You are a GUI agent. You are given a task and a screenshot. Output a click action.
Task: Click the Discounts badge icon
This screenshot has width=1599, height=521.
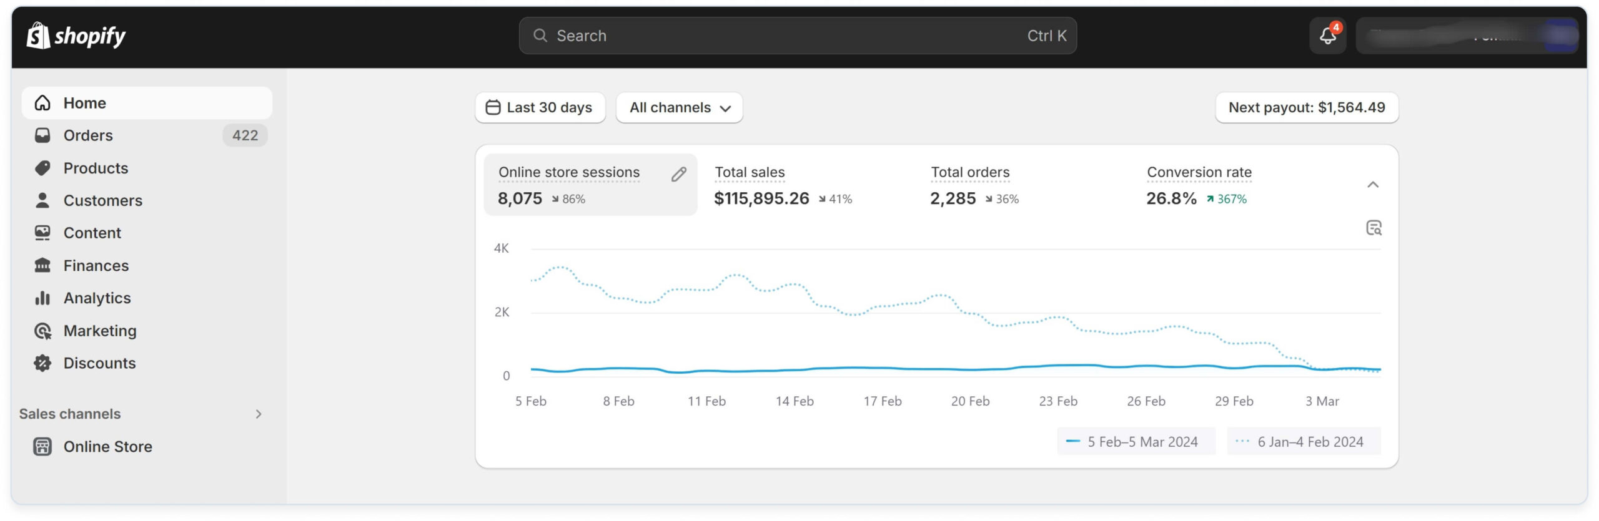[x=42, y=363]
